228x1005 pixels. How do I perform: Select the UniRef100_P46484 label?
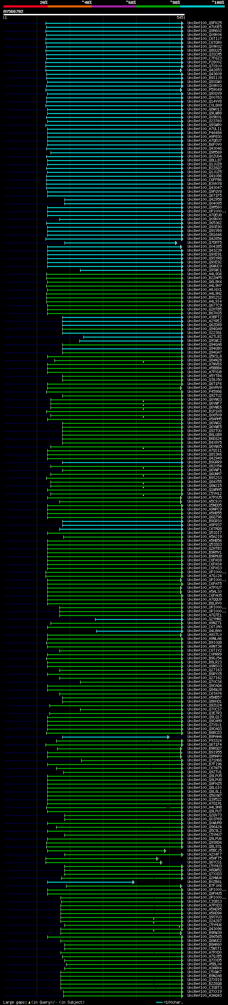[204, 133]
